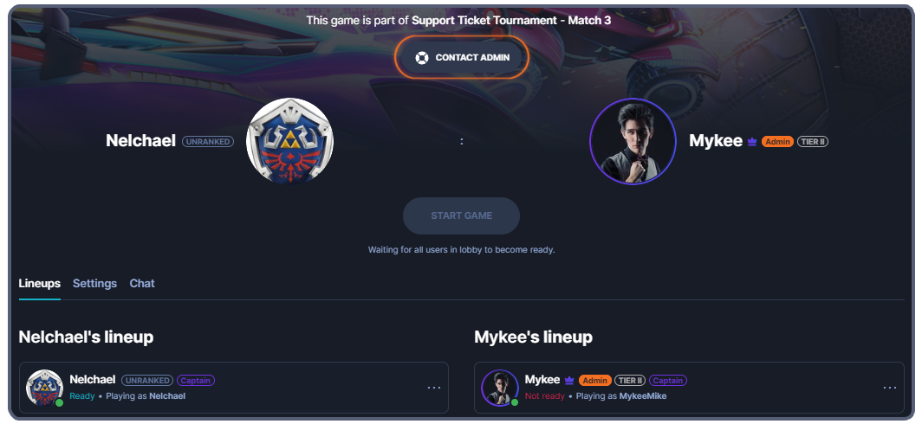Select the Lineups tab
Screen dimensions: 922x424
[x=39, y=284]
